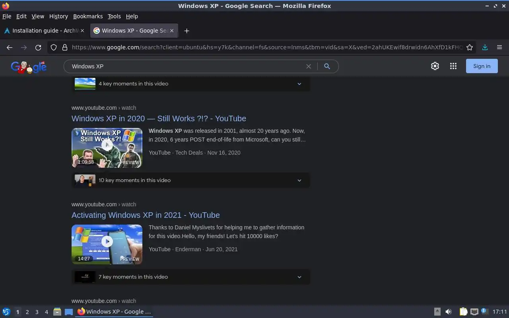Switch to workspace 2
This screenshot has height=318, width=509.
[x=27, y=312]
